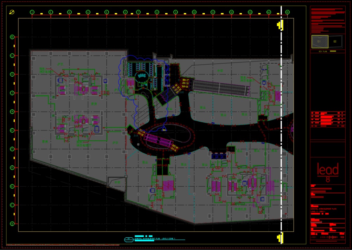Select zone 02 in key plan

point(335,42)
